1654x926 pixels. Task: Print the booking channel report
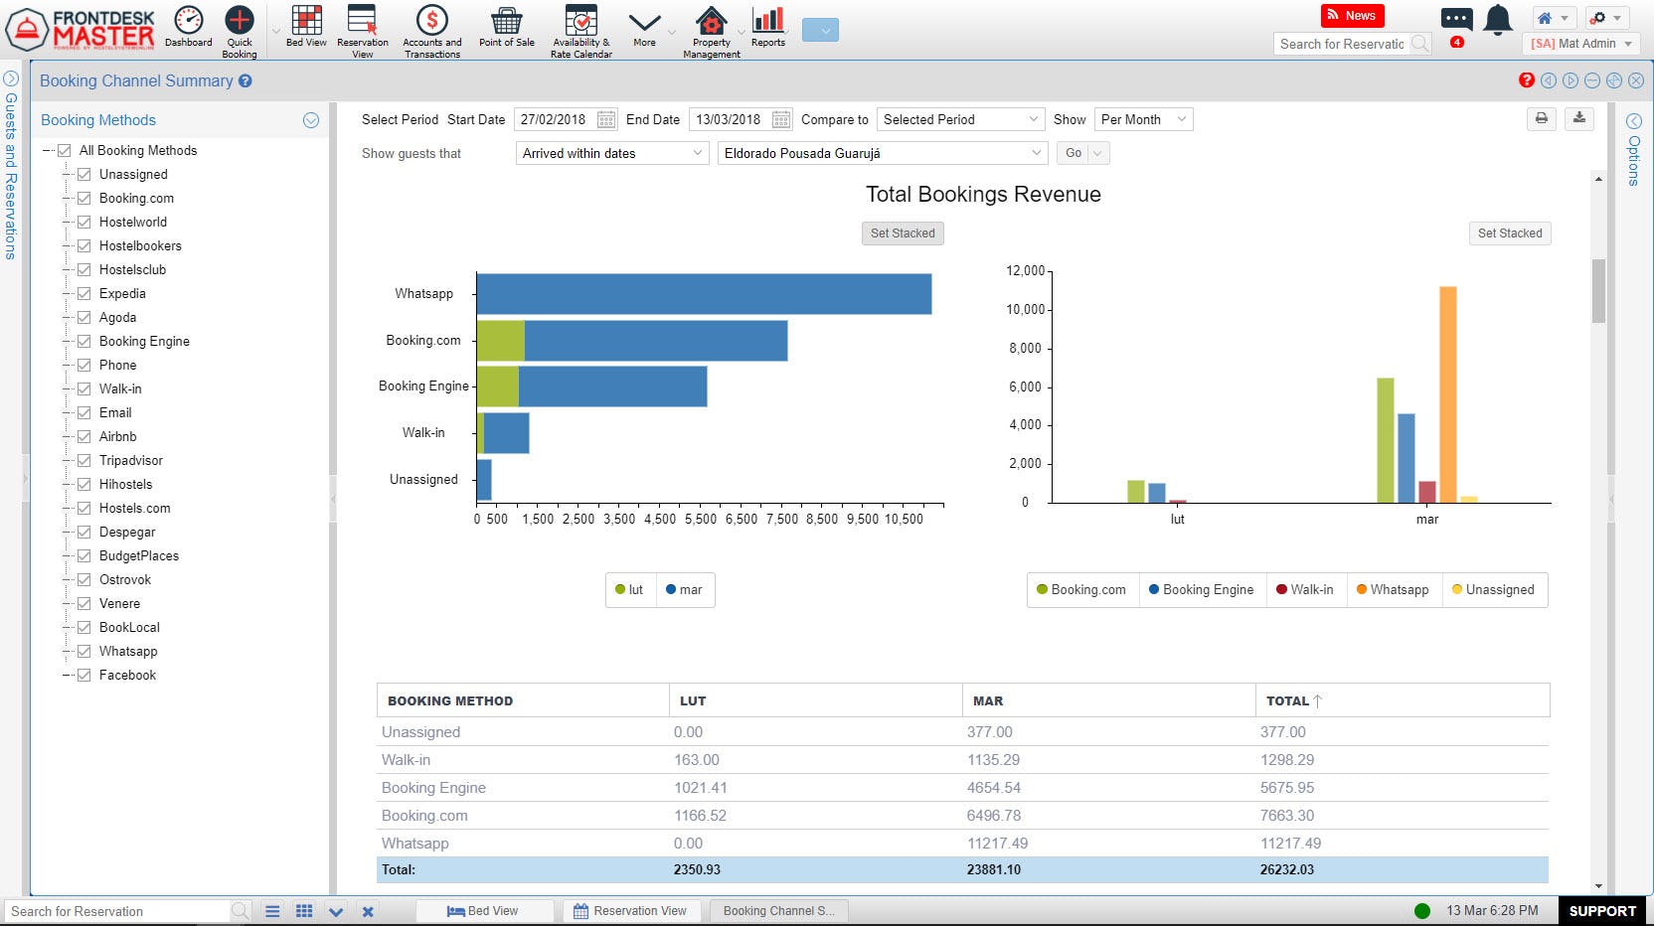click(x=1541, y=119)
